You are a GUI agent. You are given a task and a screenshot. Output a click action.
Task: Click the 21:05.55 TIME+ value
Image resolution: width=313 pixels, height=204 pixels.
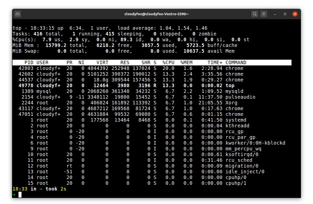[210, 103]
